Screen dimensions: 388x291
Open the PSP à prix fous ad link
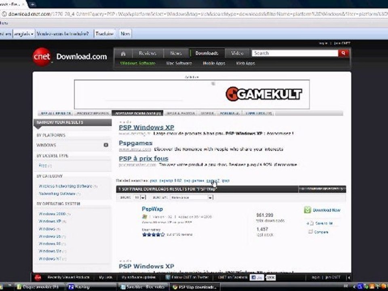click(x=143, y=158)
